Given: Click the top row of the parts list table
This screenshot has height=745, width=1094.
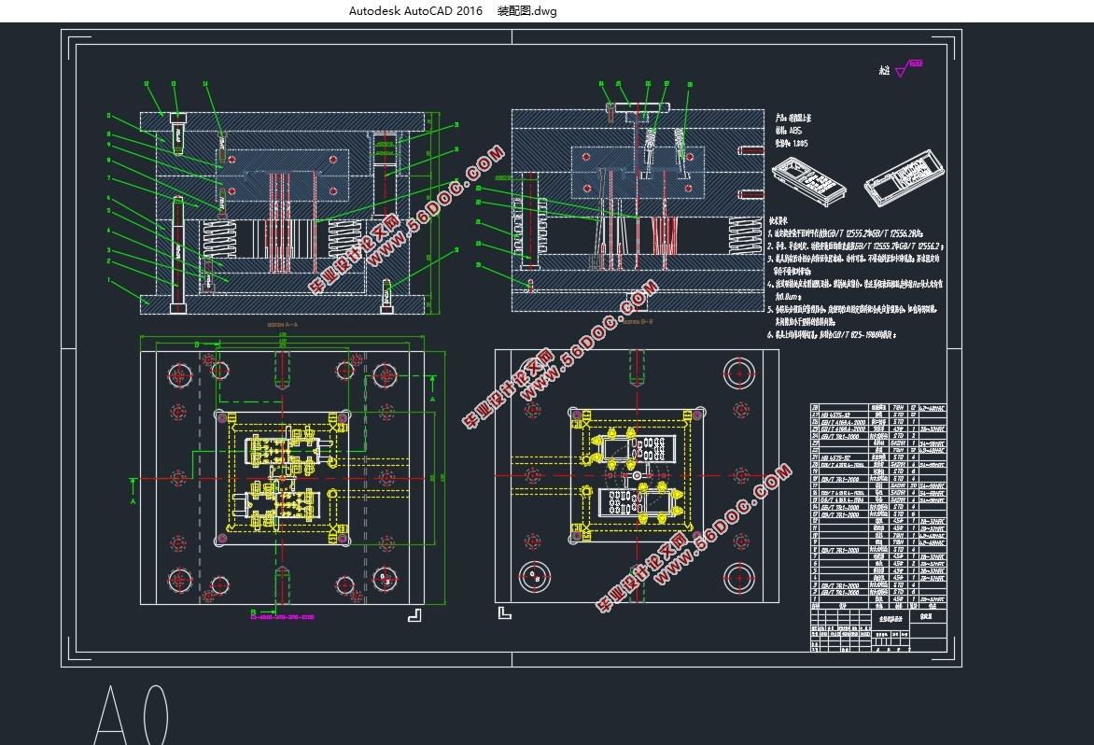Looking at the screenshot, I should click(x=877, y=408).
